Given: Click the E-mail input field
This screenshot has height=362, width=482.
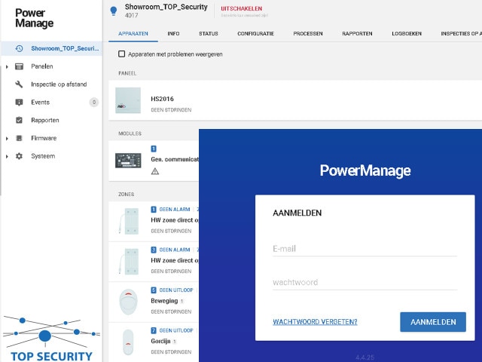Looking at the screenshot, I should tap(365, 249).
